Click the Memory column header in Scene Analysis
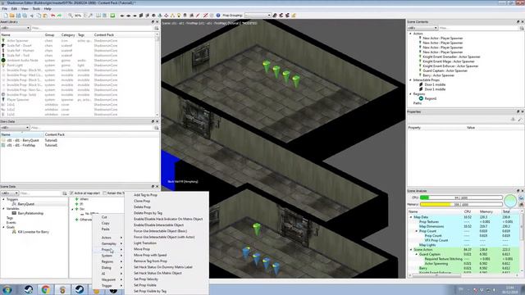The width and height of the screenshot is (525, 295). (486, 211)
